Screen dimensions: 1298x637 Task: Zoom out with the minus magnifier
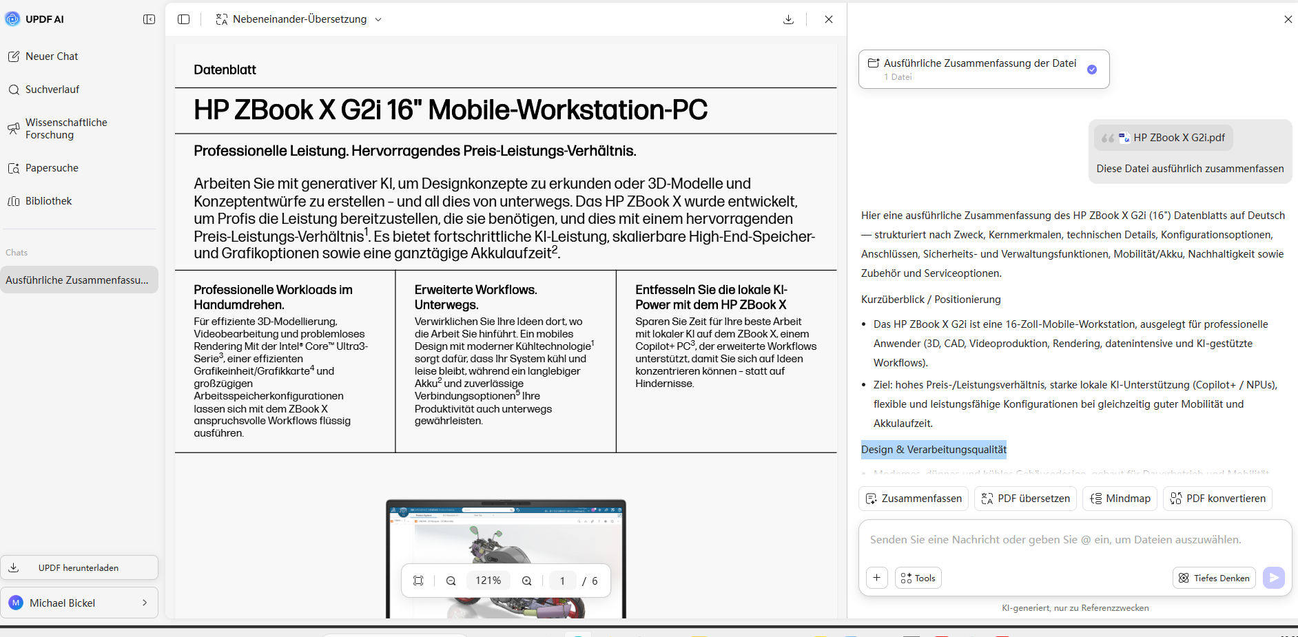(x=451, y=581)
